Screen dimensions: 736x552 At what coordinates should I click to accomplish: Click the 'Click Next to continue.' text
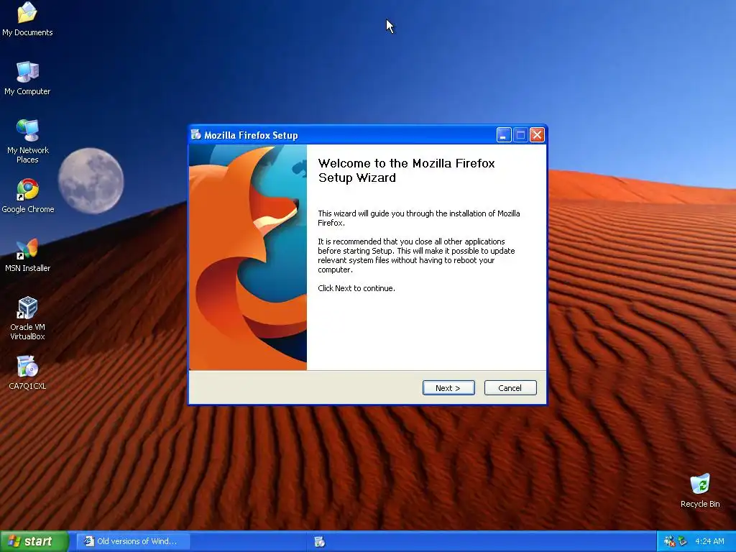(x=356, y=288)
